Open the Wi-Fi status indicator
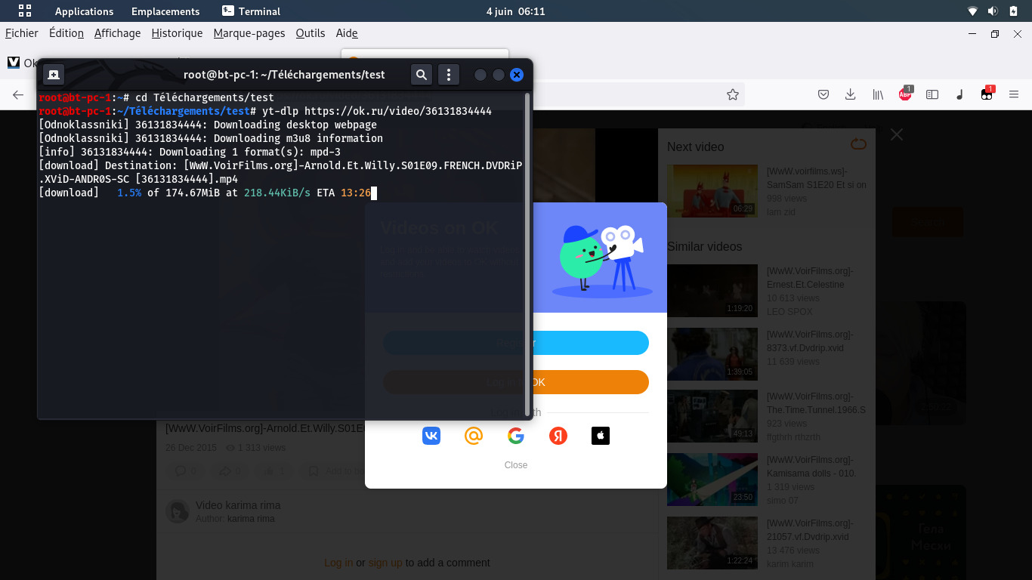Image resolution: width=1032 pixels, height=580 pixels. pos(972,11)
